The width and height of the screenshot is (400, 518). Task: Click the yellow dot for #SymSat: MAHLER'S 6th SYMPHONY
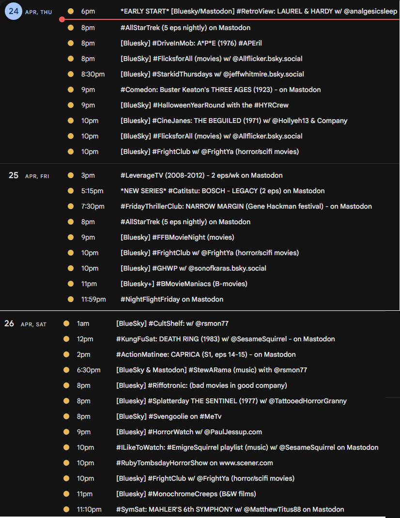66,510
